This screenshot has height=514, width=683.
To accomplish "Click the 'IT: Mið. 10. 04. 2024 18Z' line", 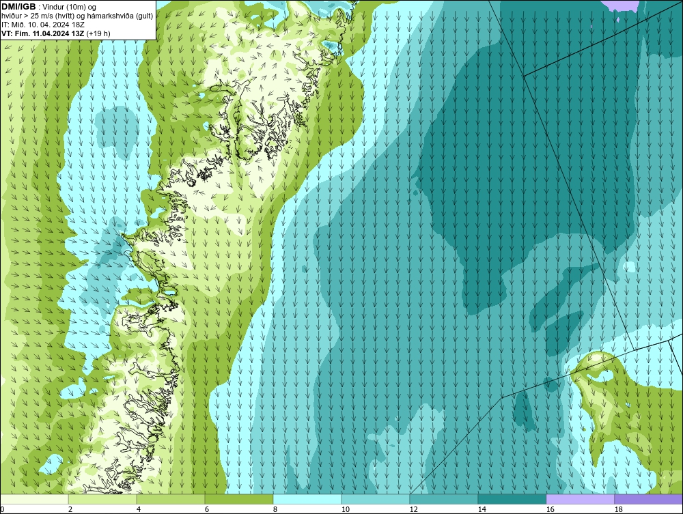I will [42, 25].
